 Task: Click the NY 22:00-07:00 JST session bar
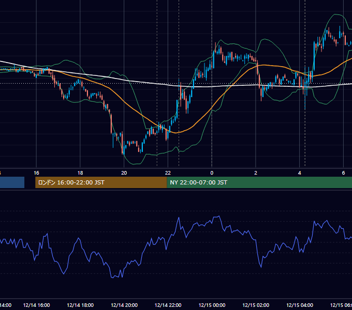259,182
